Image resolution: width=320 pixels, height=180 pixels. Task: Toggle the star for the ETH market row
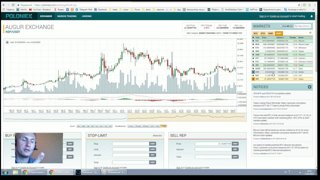[x=253, y=48]
